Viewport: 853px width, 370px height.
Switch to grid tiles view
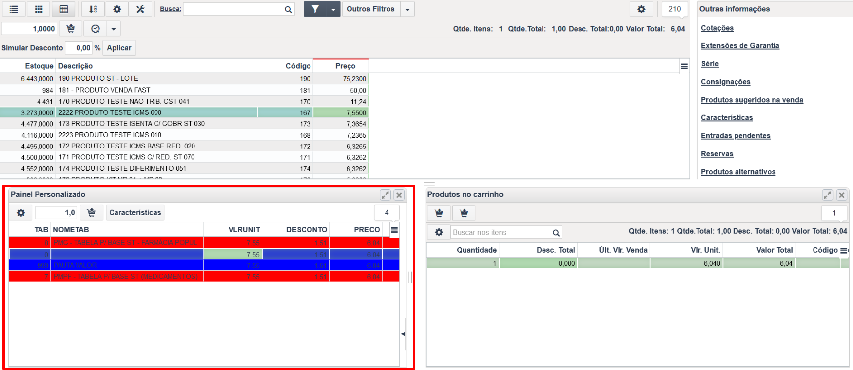click(39, 9)
